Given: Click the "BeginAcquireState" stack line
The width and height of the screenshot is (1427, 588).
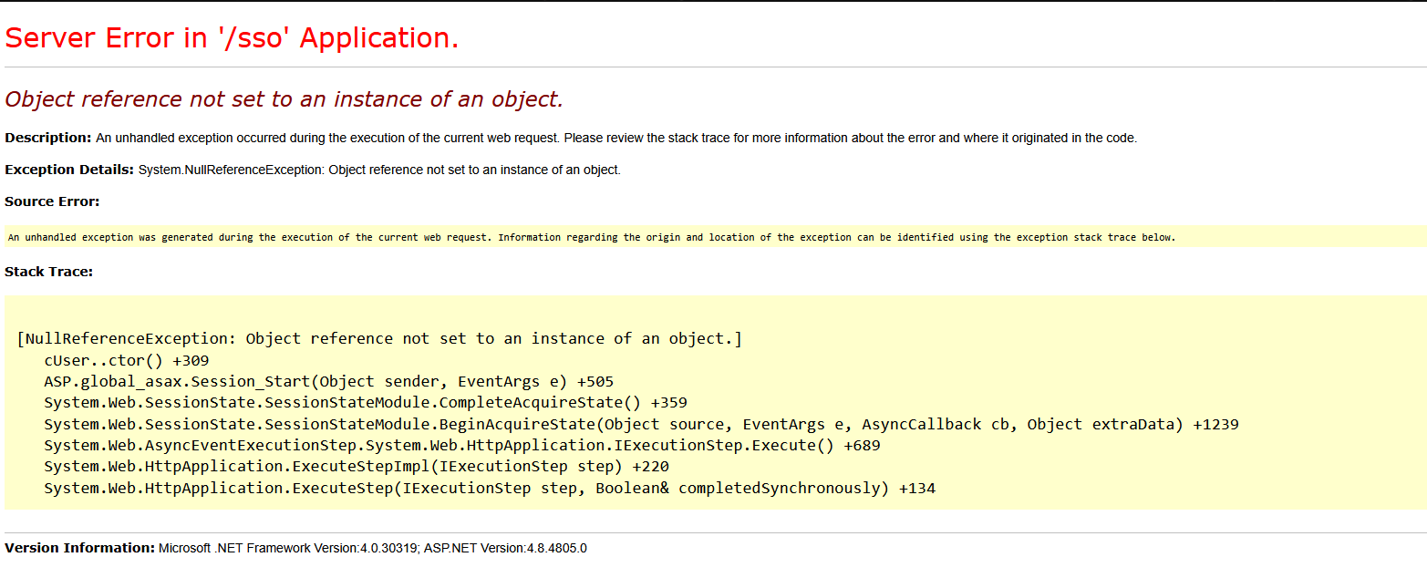Looking at the screenshot, I should [641, 424].
